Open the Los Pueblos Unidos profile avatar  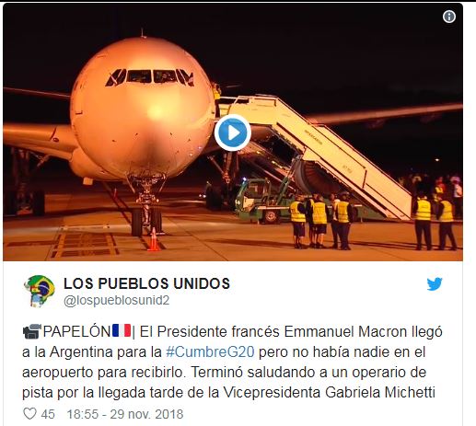(x=40, y=291)
